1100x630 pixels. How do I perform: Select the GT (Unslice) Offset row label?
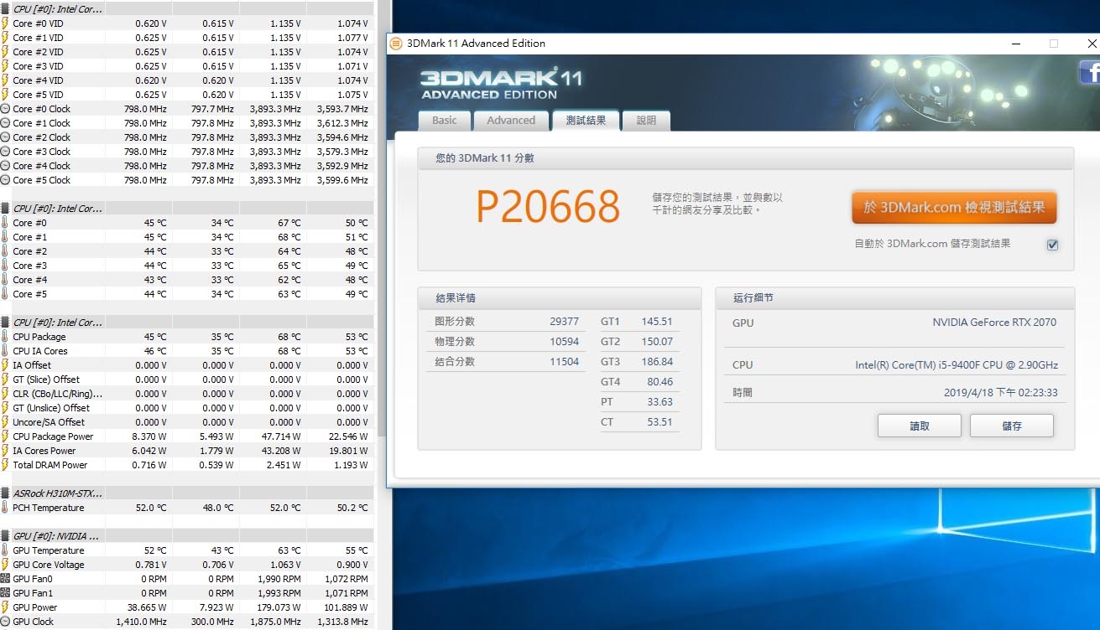(x=51, y=408)
